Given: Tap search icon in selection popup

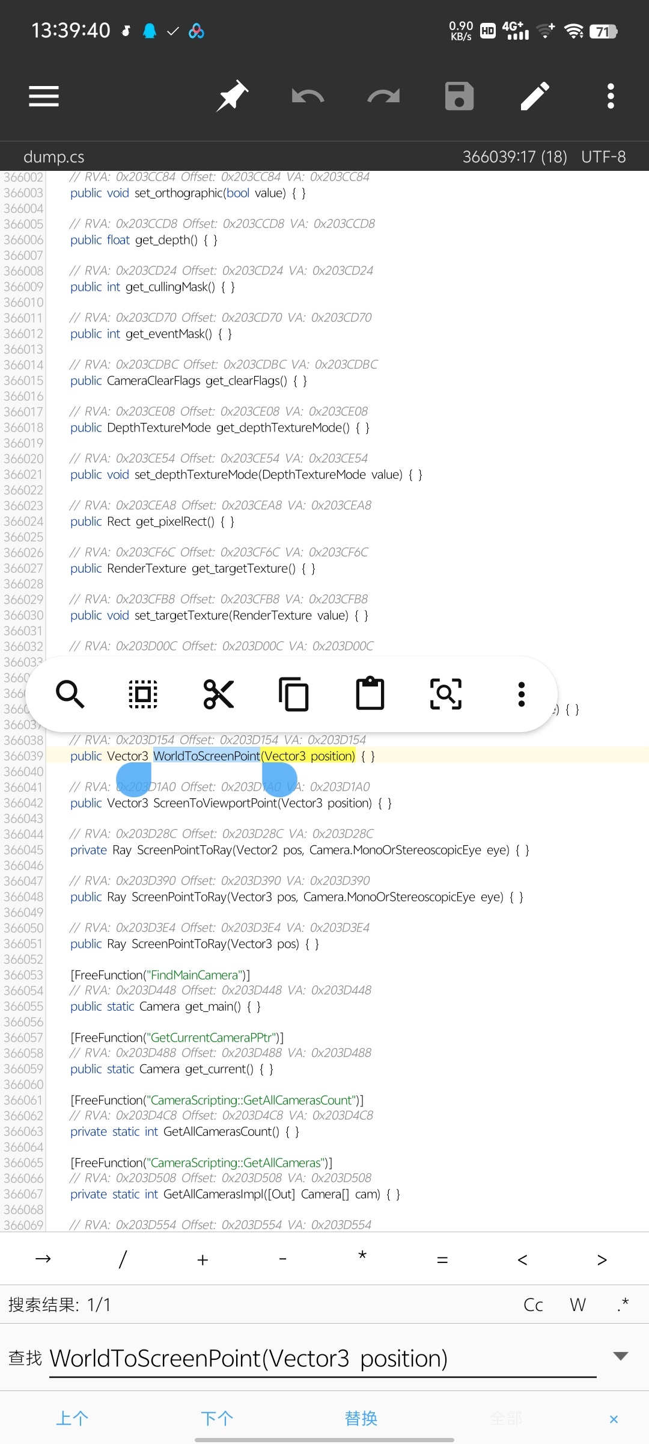Looking at the screenshot, I should coord(70,694).
